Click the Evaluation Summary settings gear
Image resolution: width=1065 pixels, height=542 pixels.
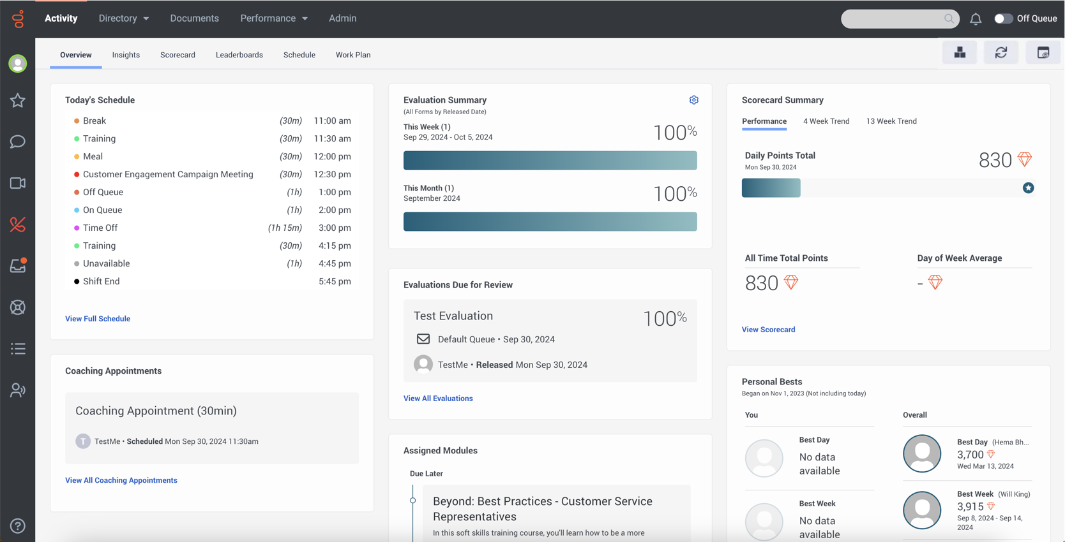tap(693, 100)
